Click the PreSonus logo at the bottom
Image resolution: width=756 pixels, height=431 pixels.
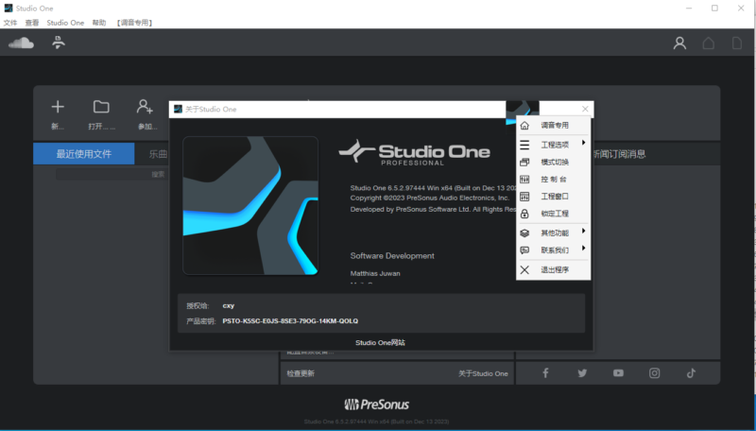coord(376,404)
